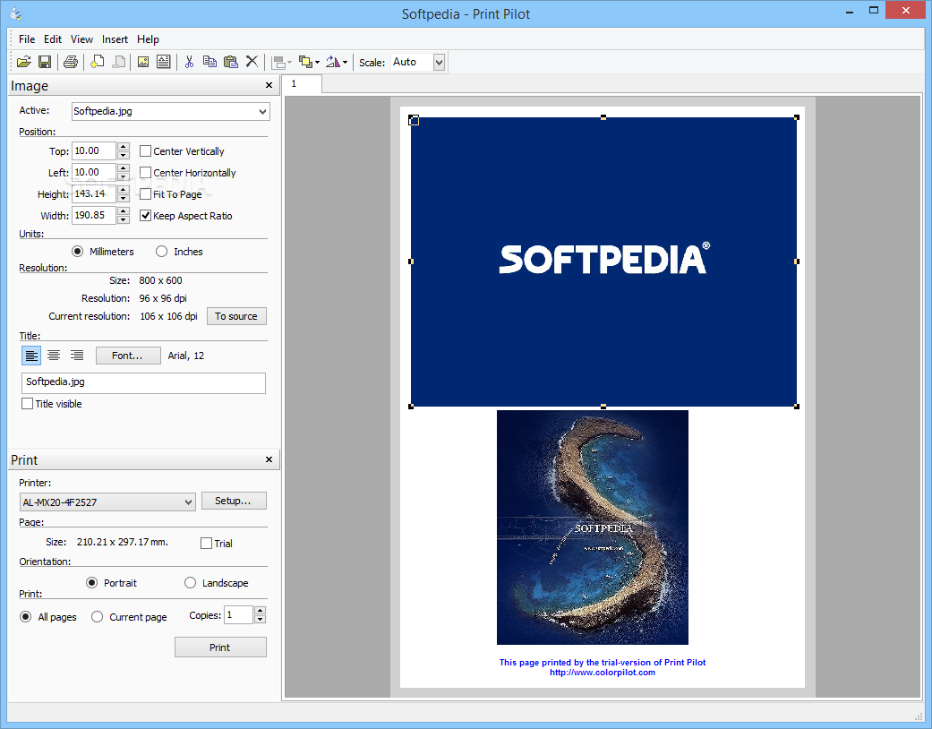The image size is (932, 729).
Task: Align title text left
Action: 31,356
